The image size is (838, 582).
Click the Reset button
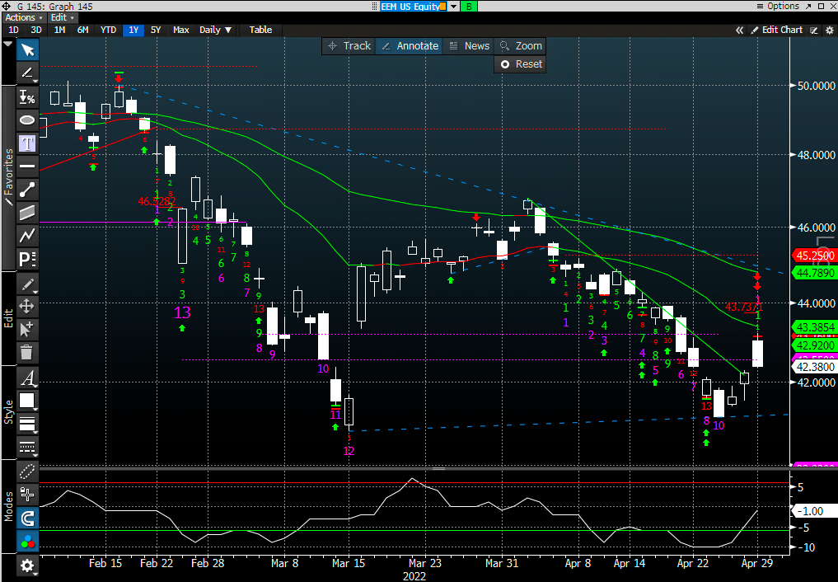coord(520,64)
